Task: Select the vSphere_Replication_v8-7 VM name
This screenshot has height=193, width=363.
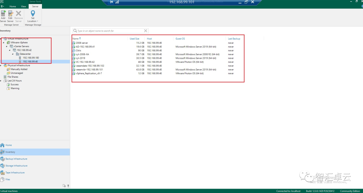Action: 89,73
